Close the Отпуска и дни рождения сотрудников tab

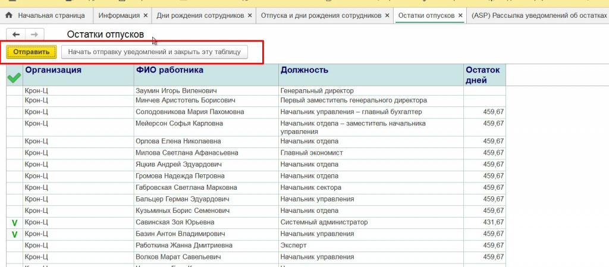[387, 15]
